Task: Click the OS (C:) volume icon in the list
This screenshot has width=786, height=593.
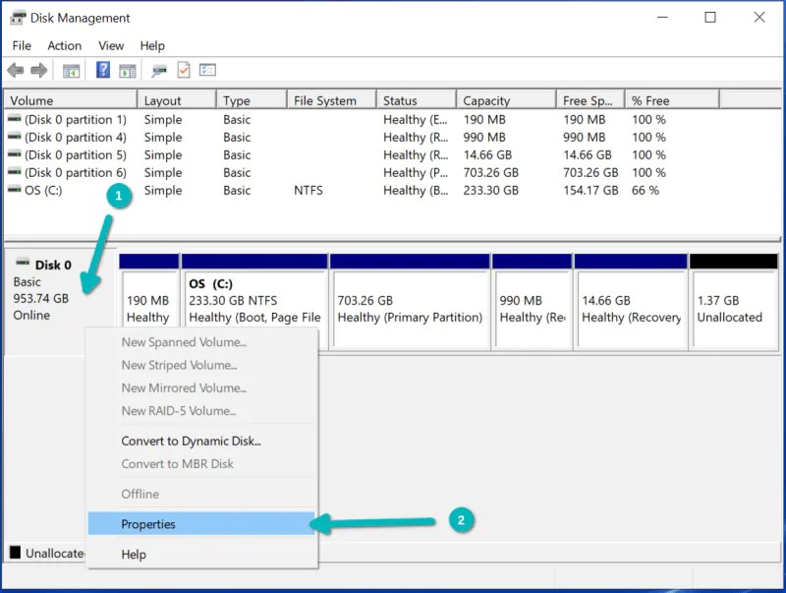Action: point(15,190)
